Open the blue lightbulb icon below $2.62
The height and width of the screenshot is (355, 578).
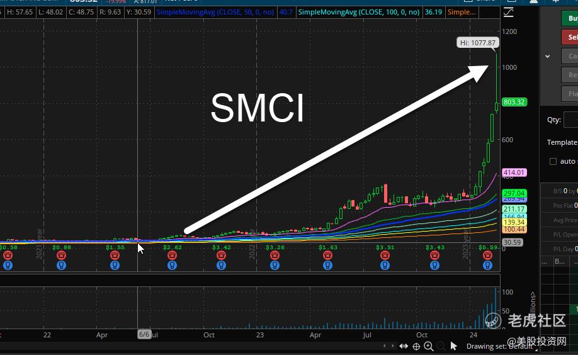[172, 265]
